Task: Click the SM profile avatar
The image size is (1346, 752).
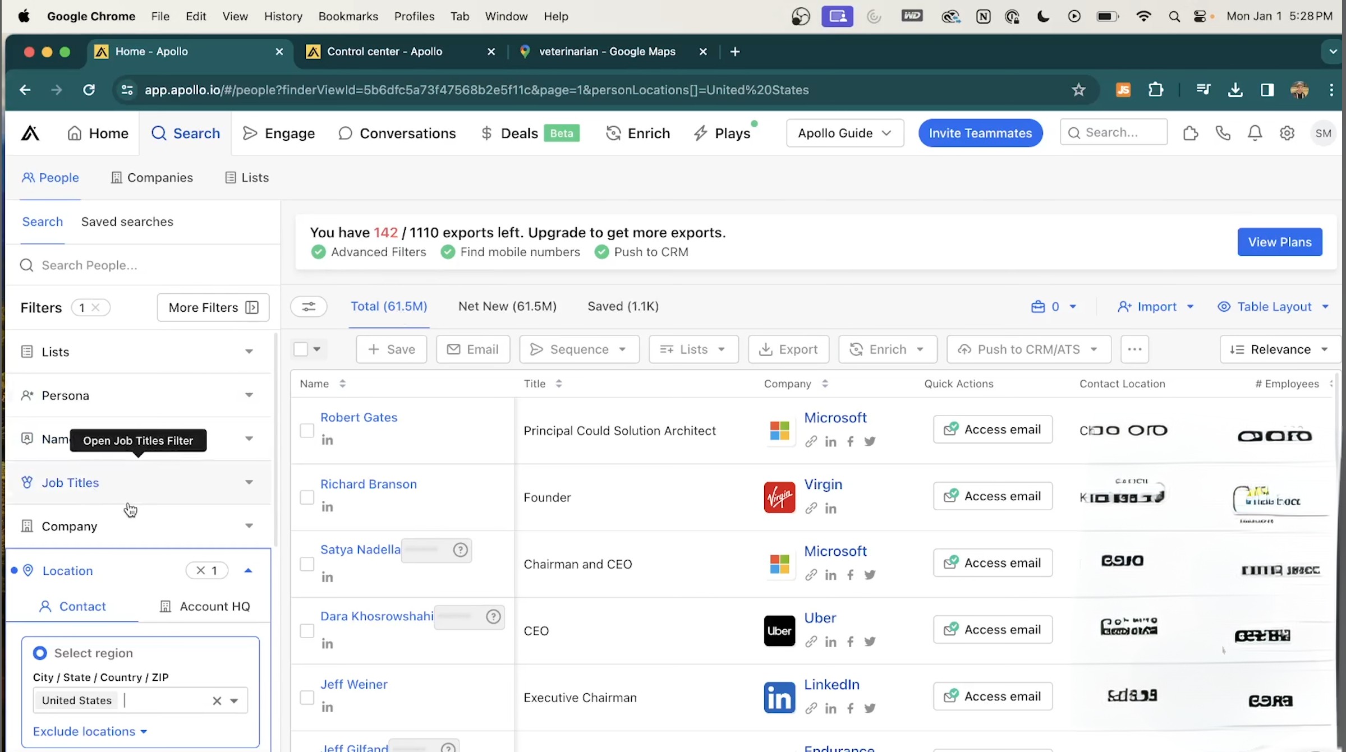Action: coord(1323,133)
